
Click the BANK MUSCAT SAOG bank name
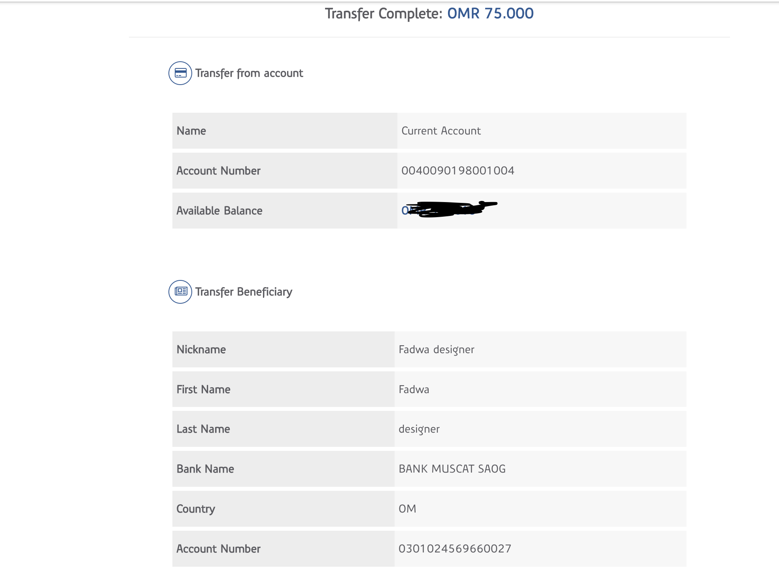point(452,469)
